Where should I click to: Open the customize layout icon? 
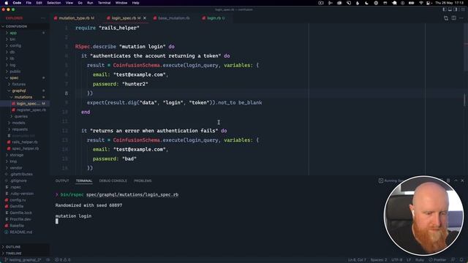462,9
